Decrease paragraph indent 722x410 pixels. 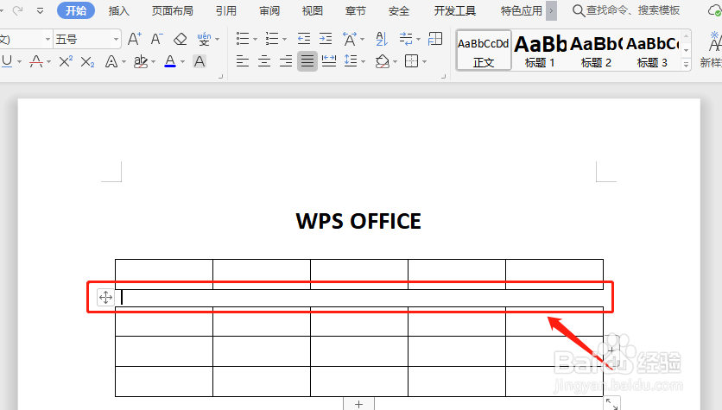click(x=304, y=39)
